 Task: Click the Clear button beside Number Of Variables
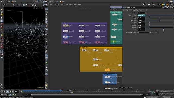point(156,33)
